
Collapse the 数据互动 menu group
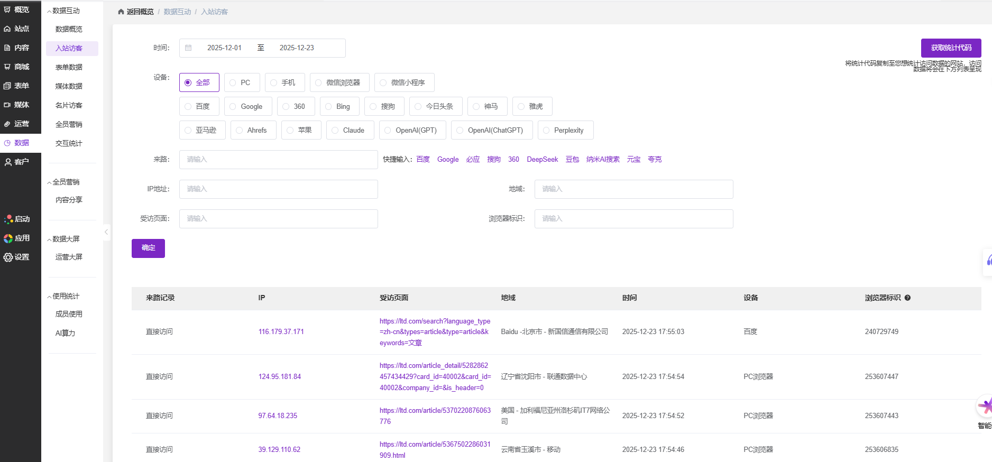click(x=50, y=11)
